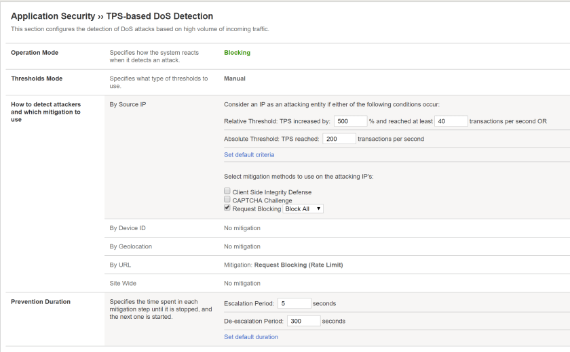Open the Block All dropdown

pos(303,209)
